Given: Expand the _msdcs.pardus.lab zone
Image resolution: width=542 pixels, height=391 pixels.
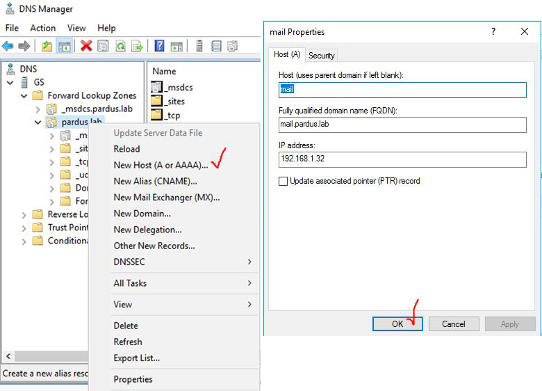Looking at the screenshot, I should (38, 110).
